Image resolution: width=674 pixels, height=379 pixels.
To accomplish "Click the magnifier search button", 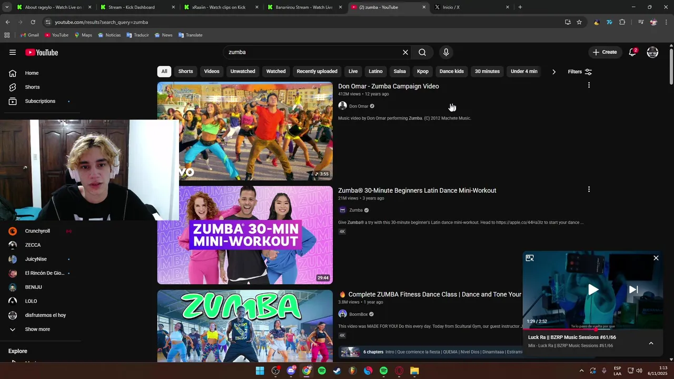I will [x=422, y=52].
